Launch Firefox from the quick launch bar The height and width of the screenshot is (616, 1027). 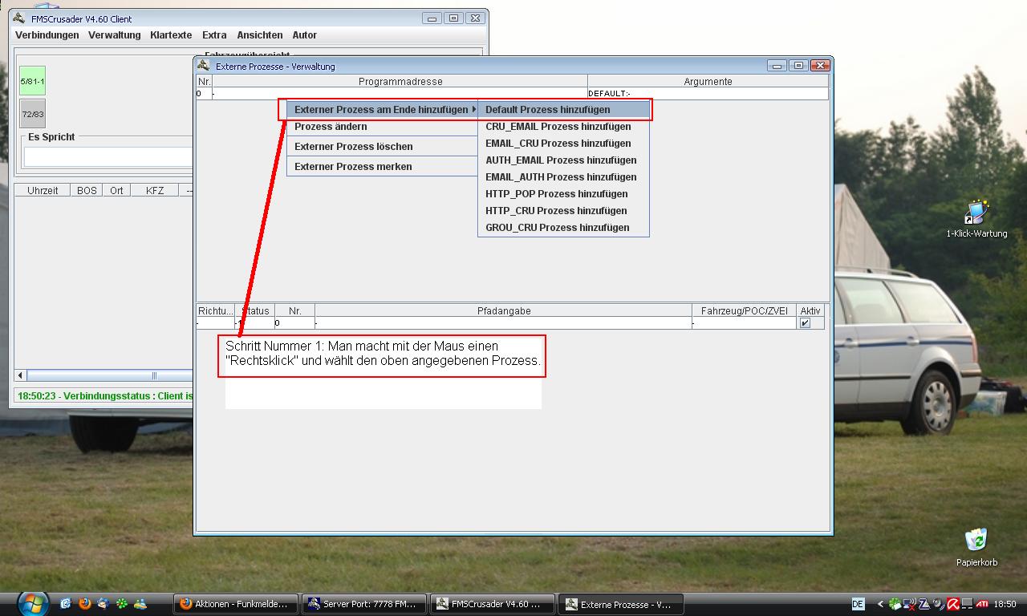[84, 604]
